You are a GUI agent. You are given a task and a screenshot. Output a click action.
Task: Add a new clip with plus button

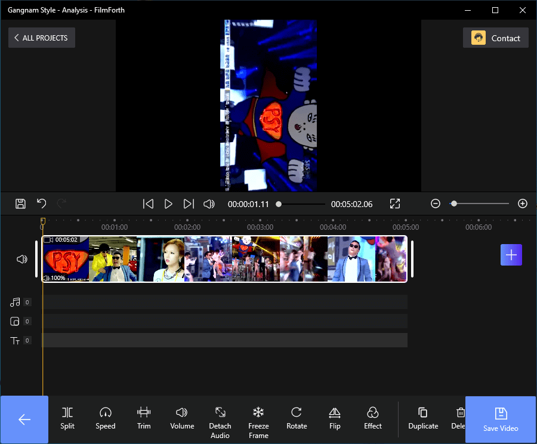(x=511, y=255)
